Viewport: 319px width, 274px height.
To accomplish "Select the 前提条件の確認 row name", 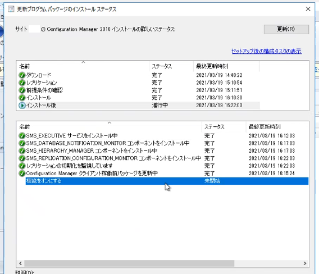I will 44,90.
